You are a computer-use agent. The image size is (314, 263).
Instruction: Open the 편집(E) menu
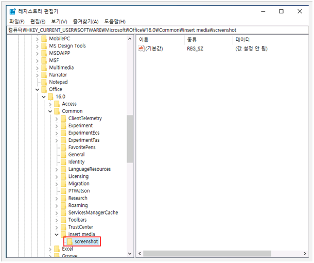pyautogui.click(x=38, y=22)
